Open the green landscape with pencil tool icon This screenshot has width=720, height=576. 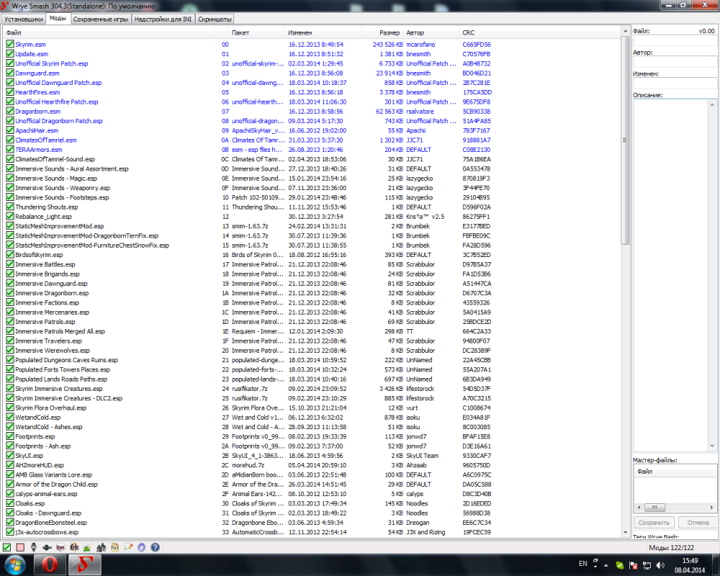pyautogui.click(x=87, y=547)
